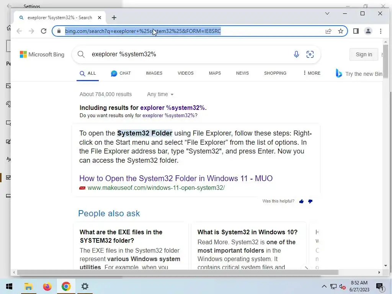Viewport: 392px width, 294px height.
Task: Open makeuseof.com URL link
Action: (x=156, y=188)
